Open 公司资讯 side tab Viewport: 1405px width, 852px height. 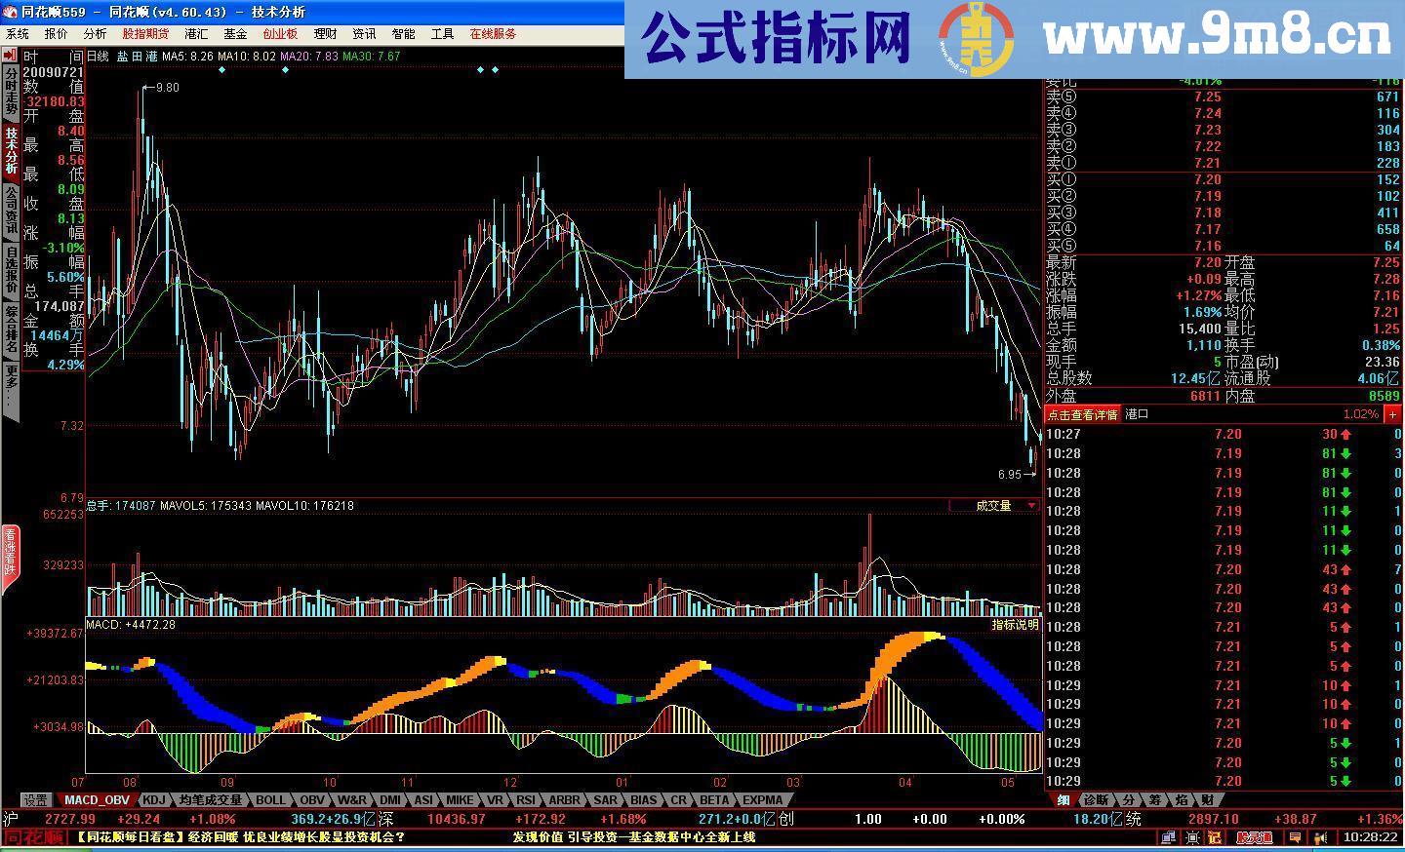[11, 210]
